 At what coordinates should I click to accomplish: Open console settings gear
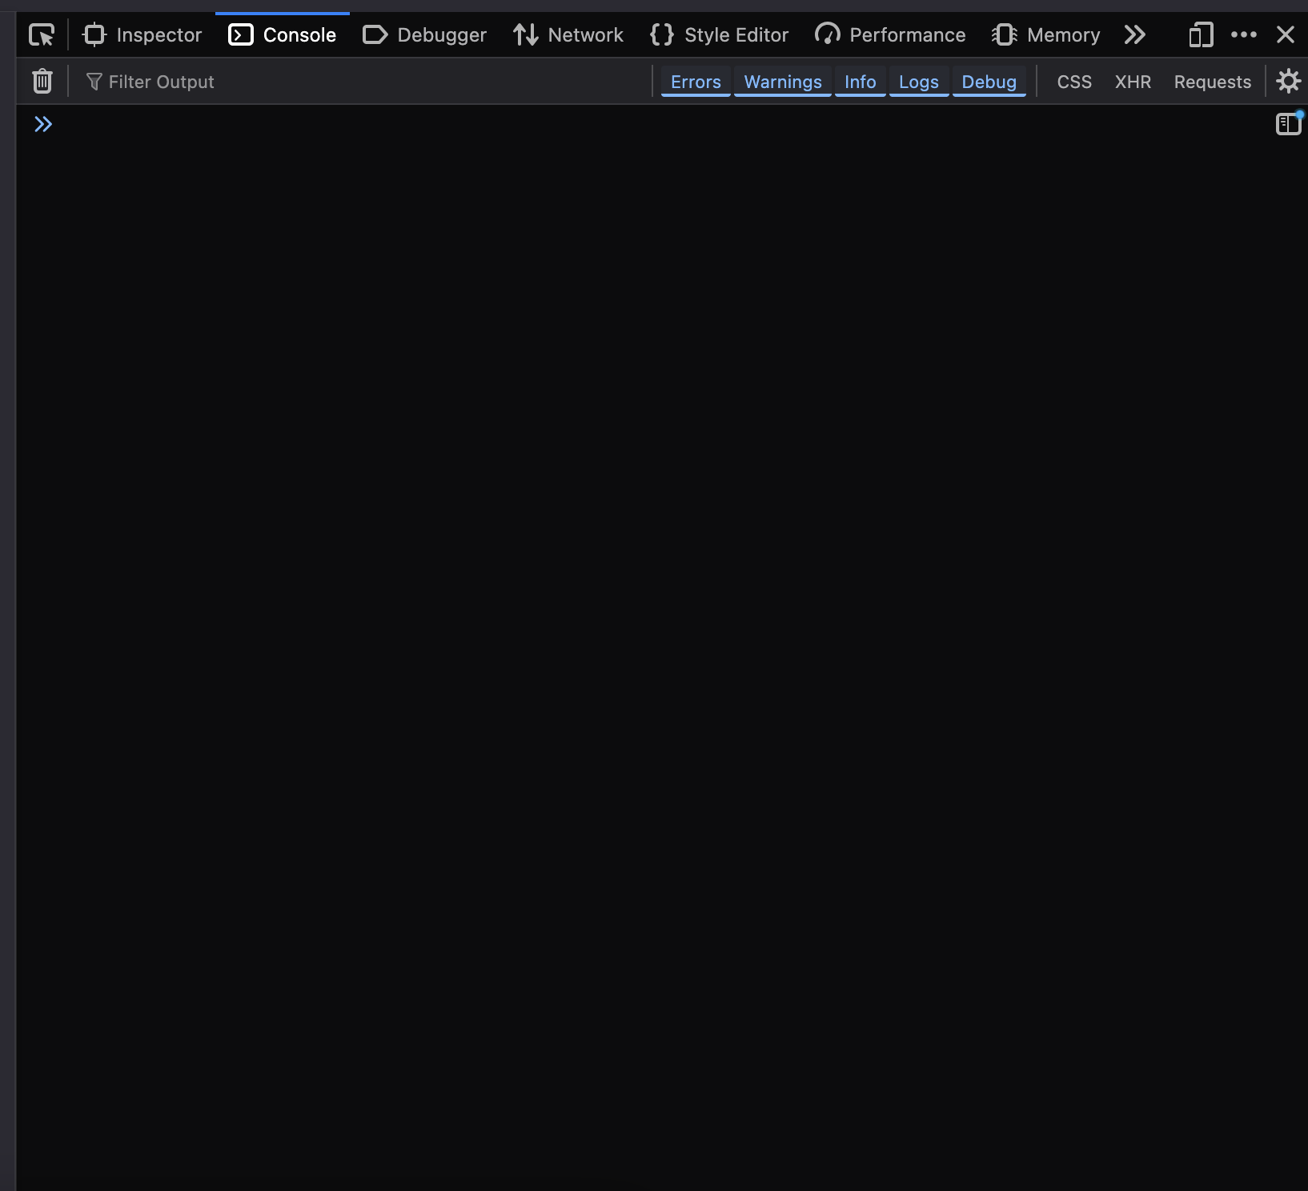click(1288, 82)
